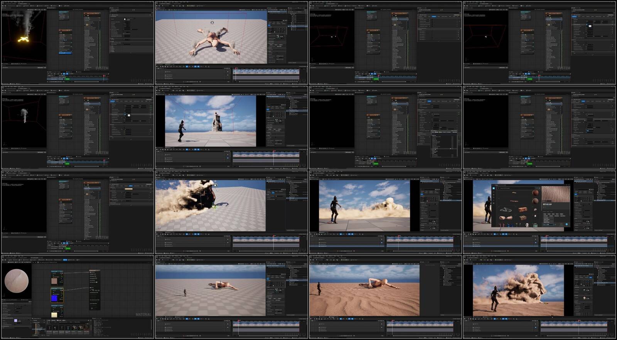Screen dimensions: 617x340
Task: Click the blue download button in Bridge window
Action: tap(566, 224)
